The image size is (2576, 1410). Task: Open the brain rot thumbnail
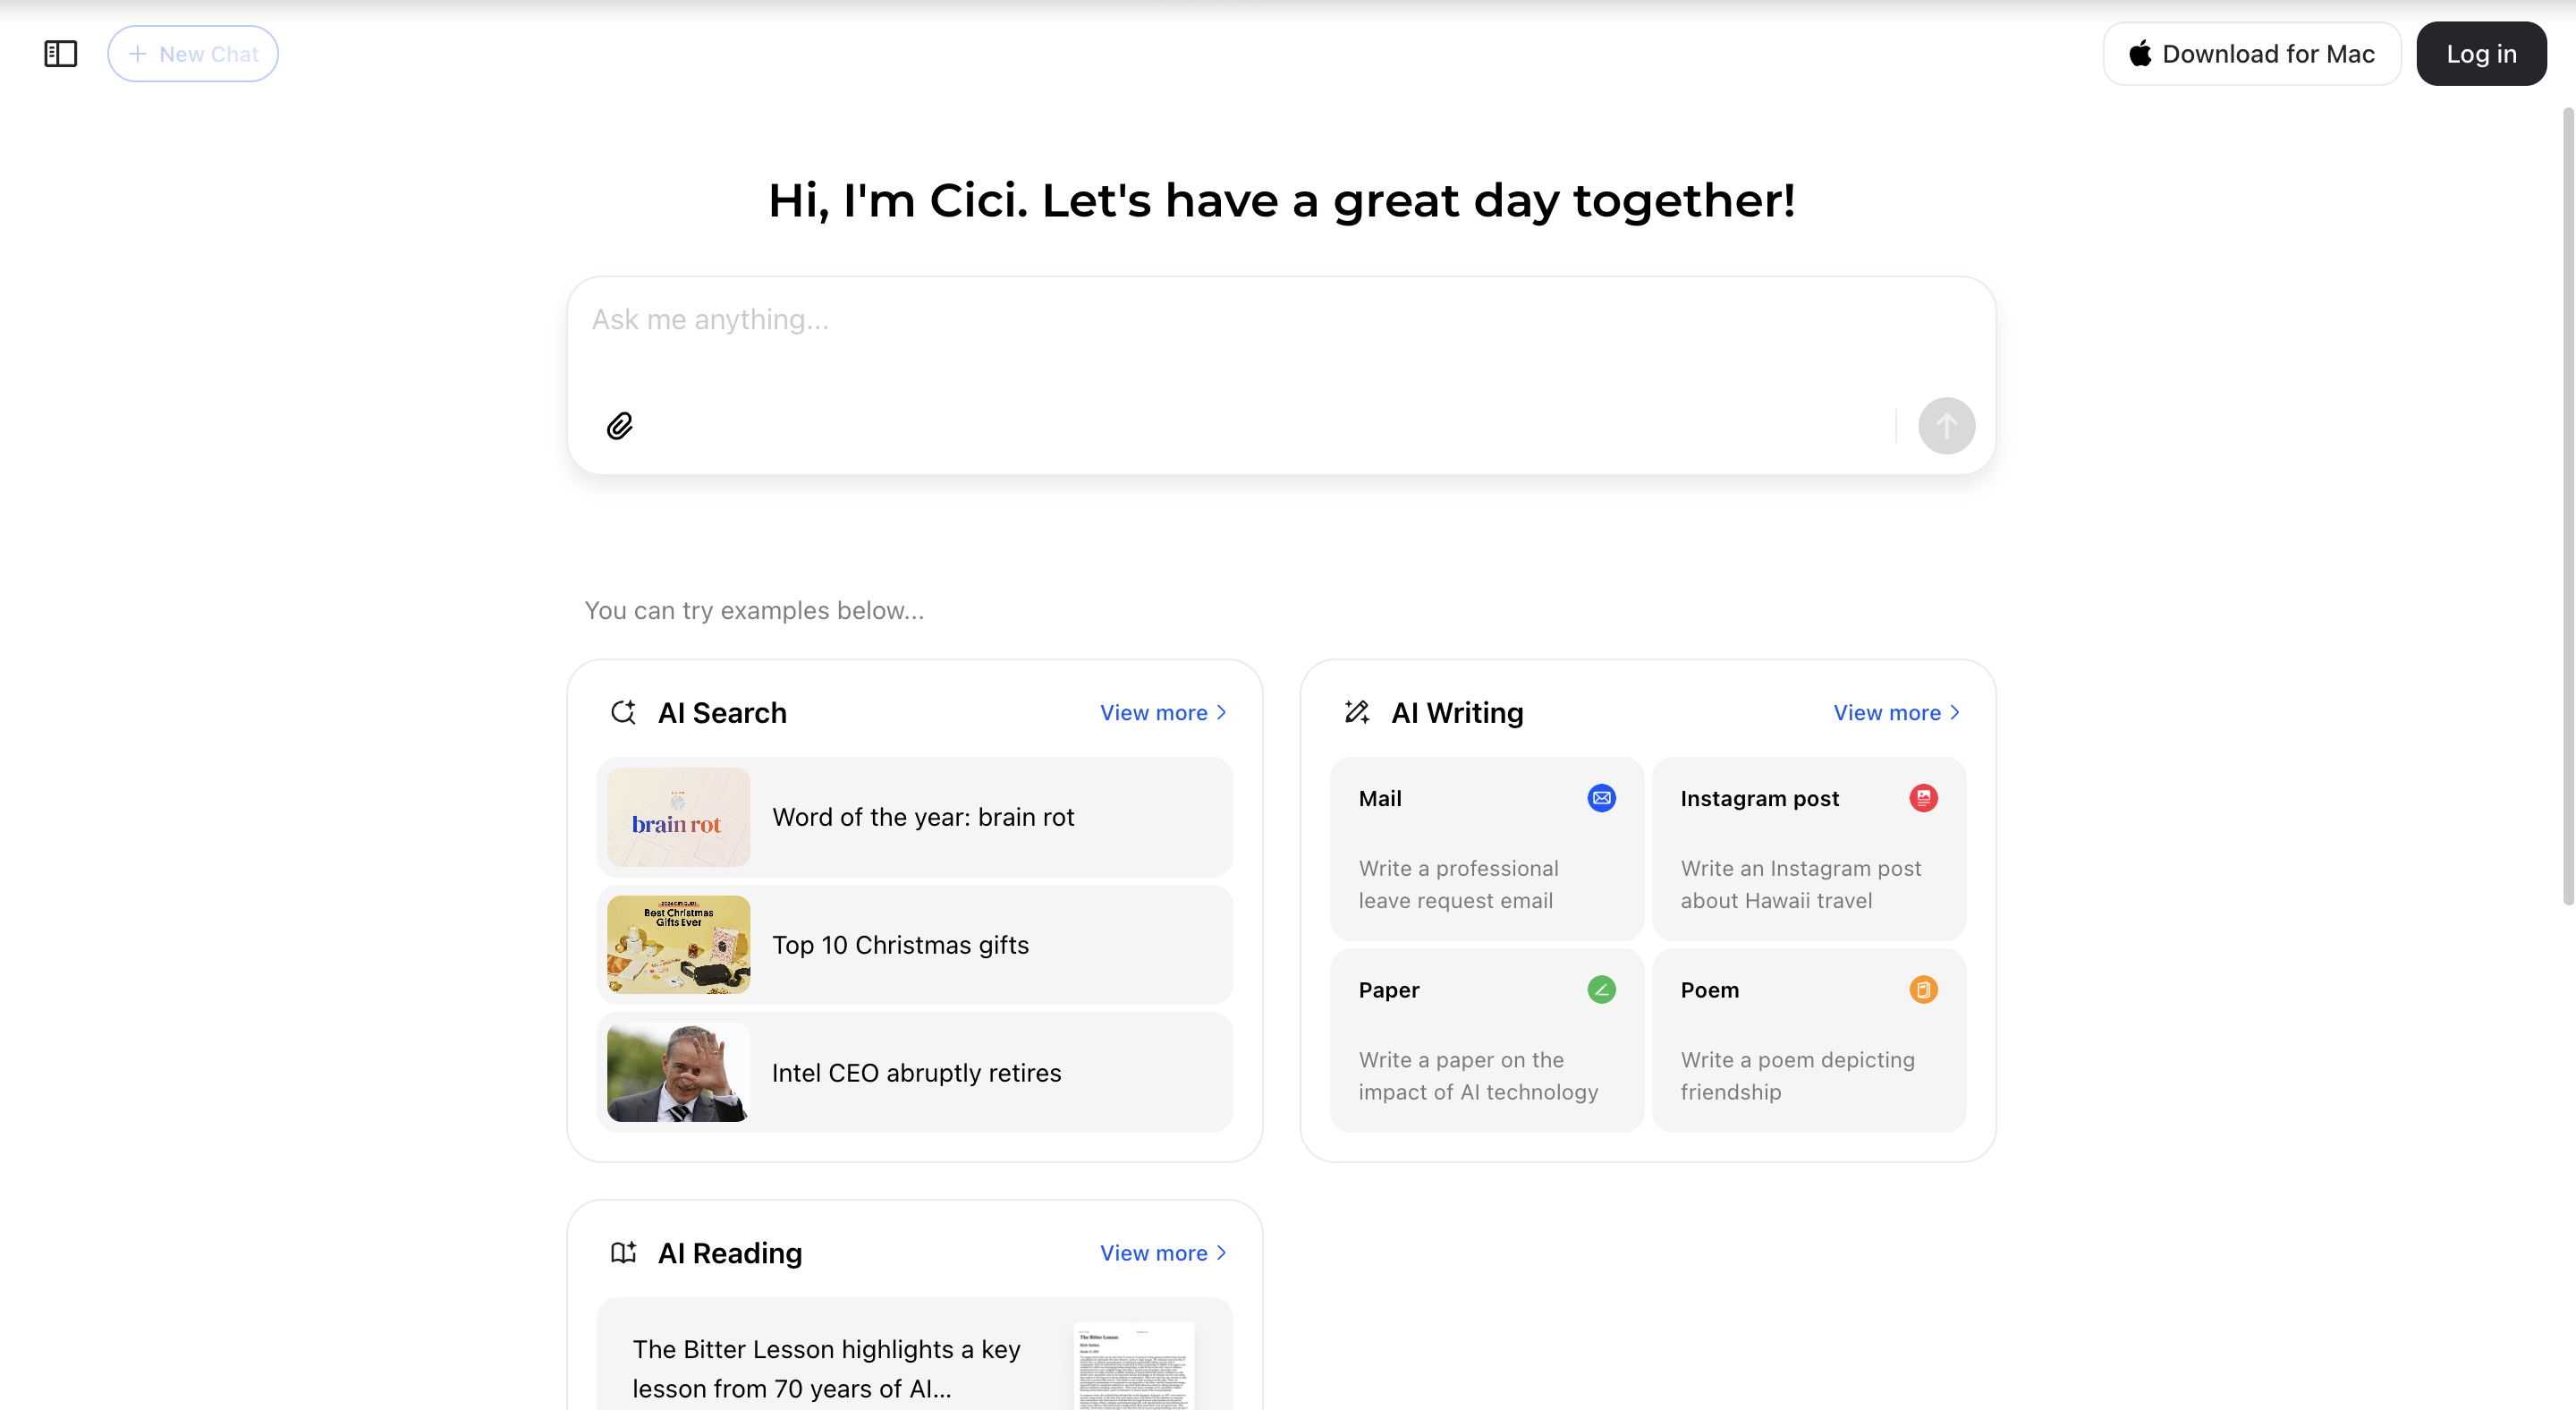(678, 817)
